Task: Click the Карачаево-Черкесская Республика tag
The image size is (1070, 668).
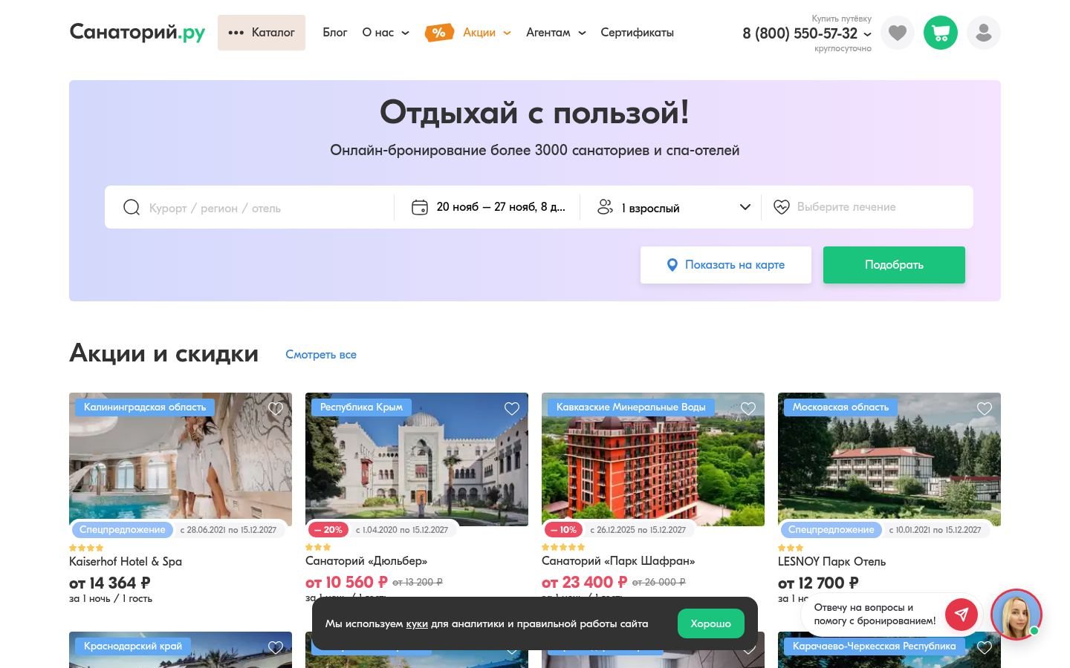Action: click(x=874, y=646)
